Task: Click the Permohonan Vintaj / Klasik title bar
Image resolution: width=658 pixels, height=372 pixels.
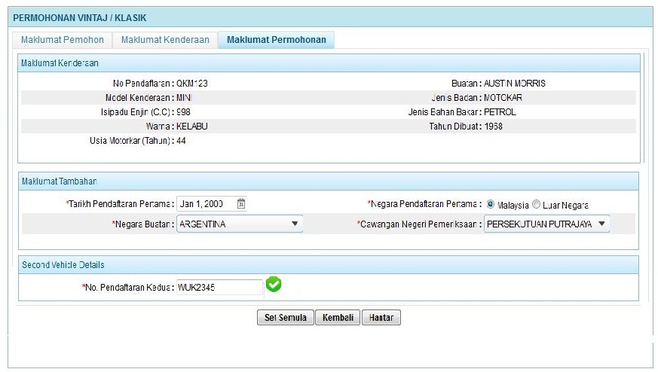Action: pos(330,17)
